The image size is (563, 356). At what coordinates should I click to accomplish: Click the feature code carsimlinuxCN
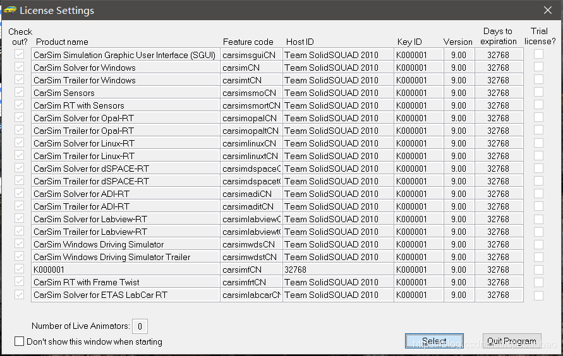point(251,143)
